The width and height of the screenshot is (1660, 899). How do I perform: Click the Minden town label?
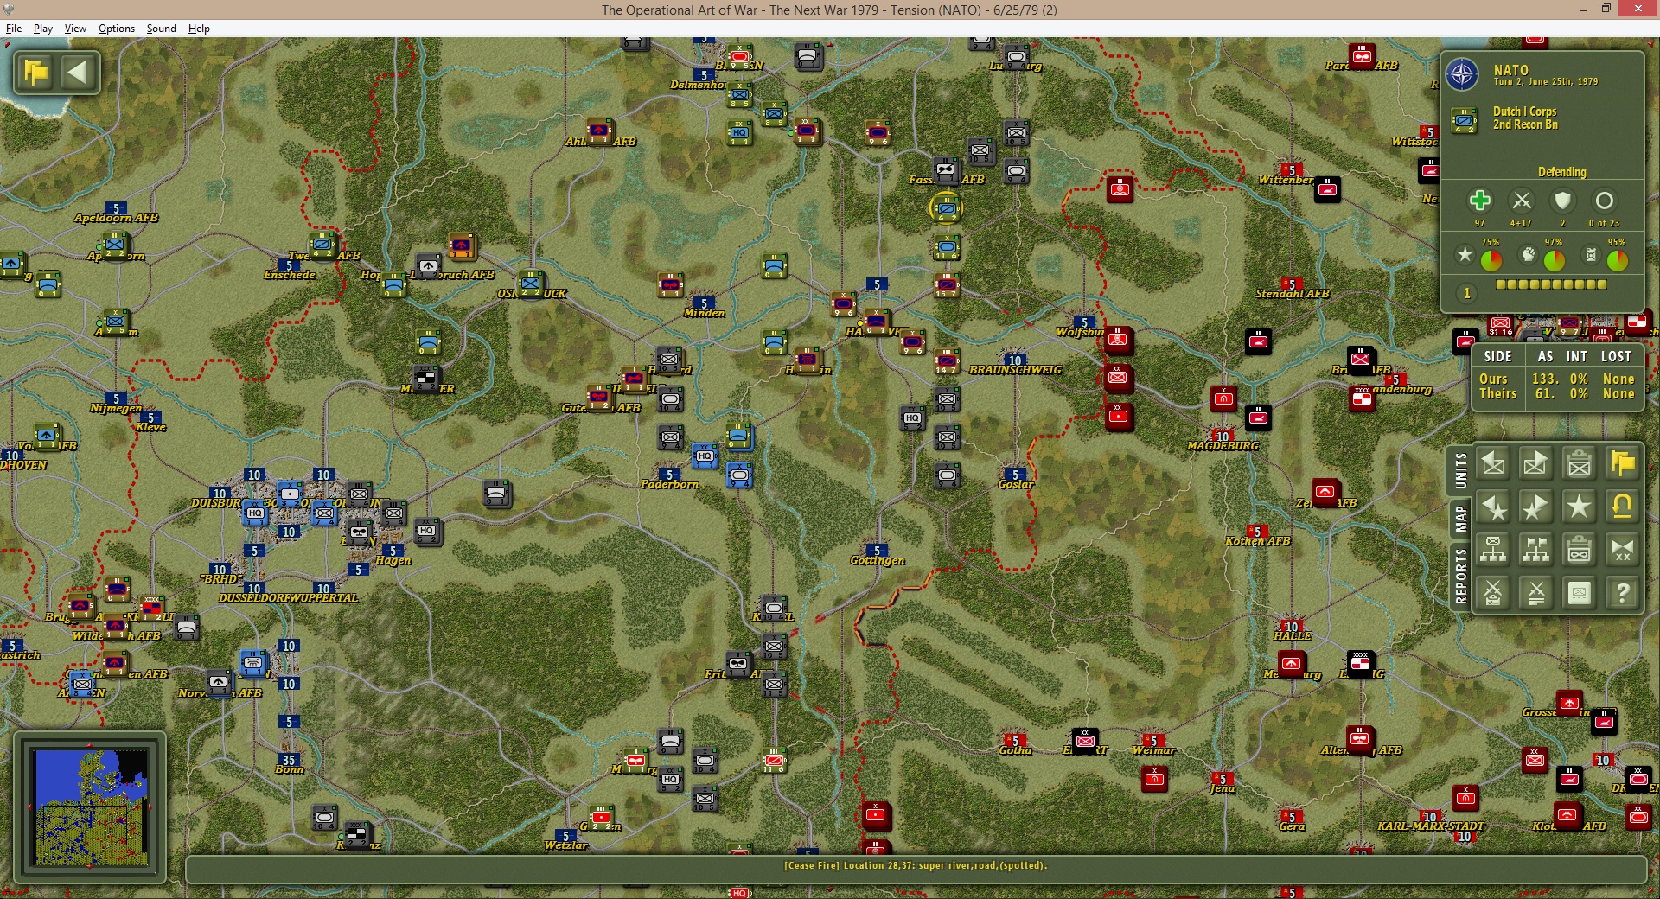point(704,313)
